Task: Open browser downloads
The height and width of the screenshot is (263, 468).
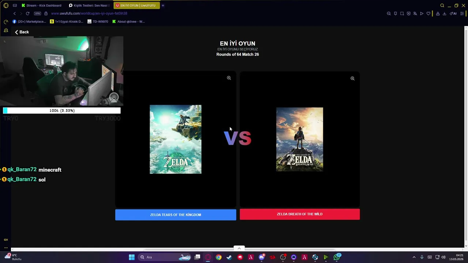Action: pyautogui.click(x=444, y=14)
